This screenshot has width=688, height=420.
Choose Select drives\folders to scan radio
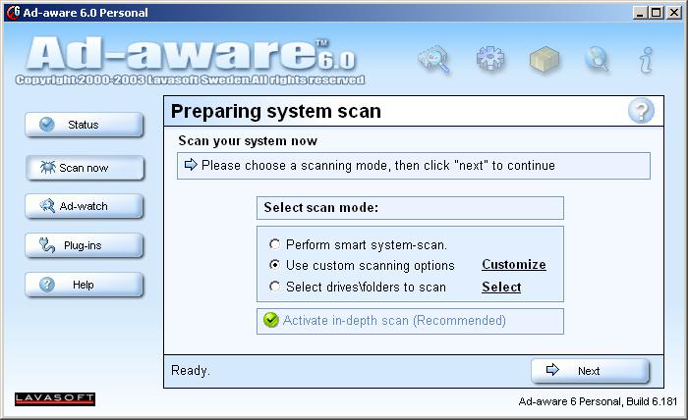(x=274, y=287)
